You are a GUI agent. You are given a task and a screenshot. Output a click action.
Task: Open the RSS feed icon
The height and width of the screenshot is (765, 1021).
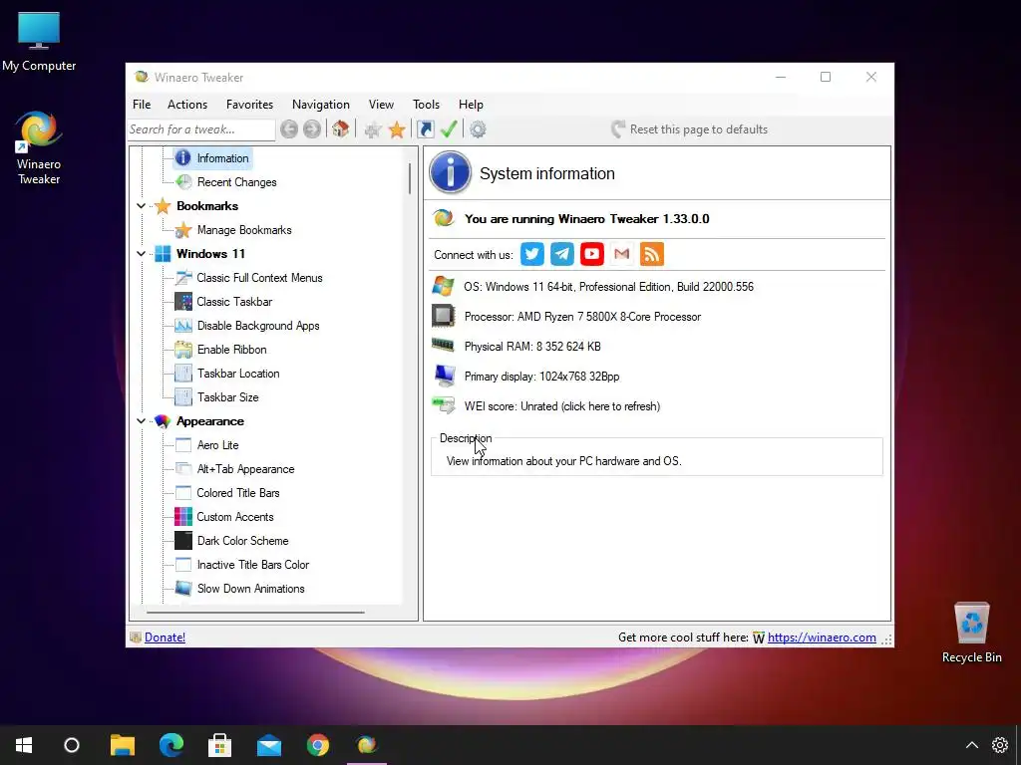[x=652, y=254]
